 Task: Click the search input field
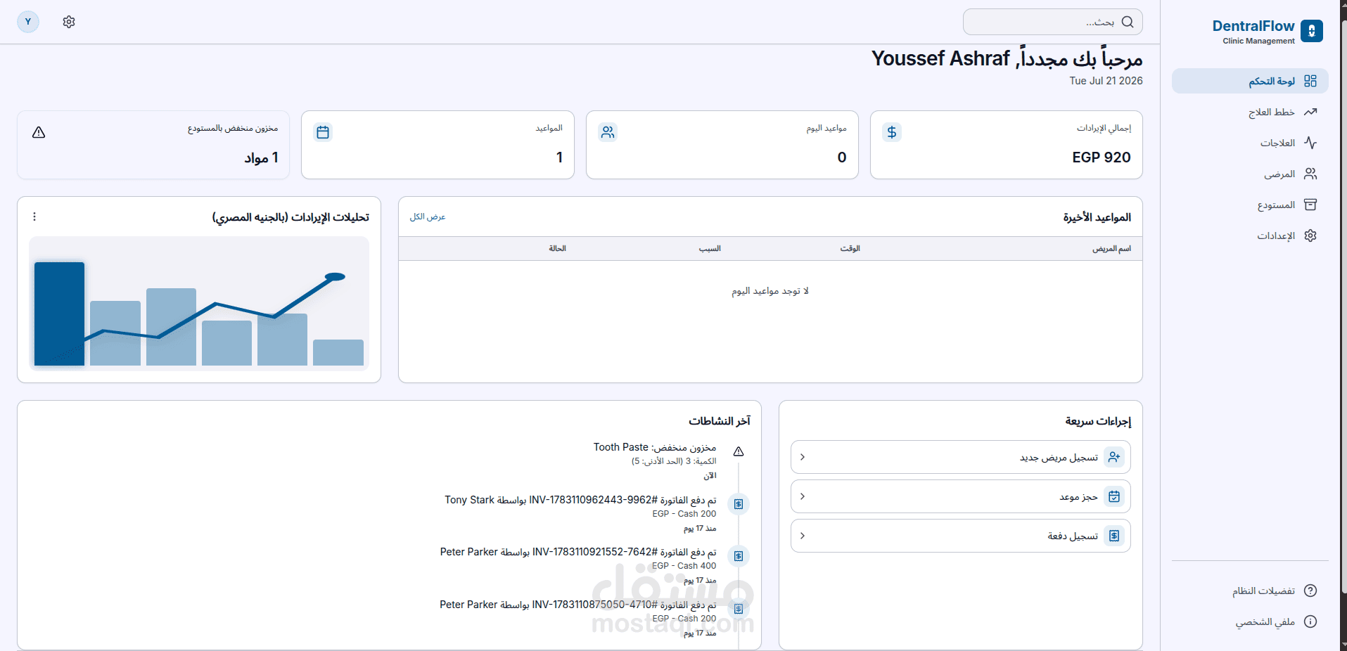tap(1052, 22)
